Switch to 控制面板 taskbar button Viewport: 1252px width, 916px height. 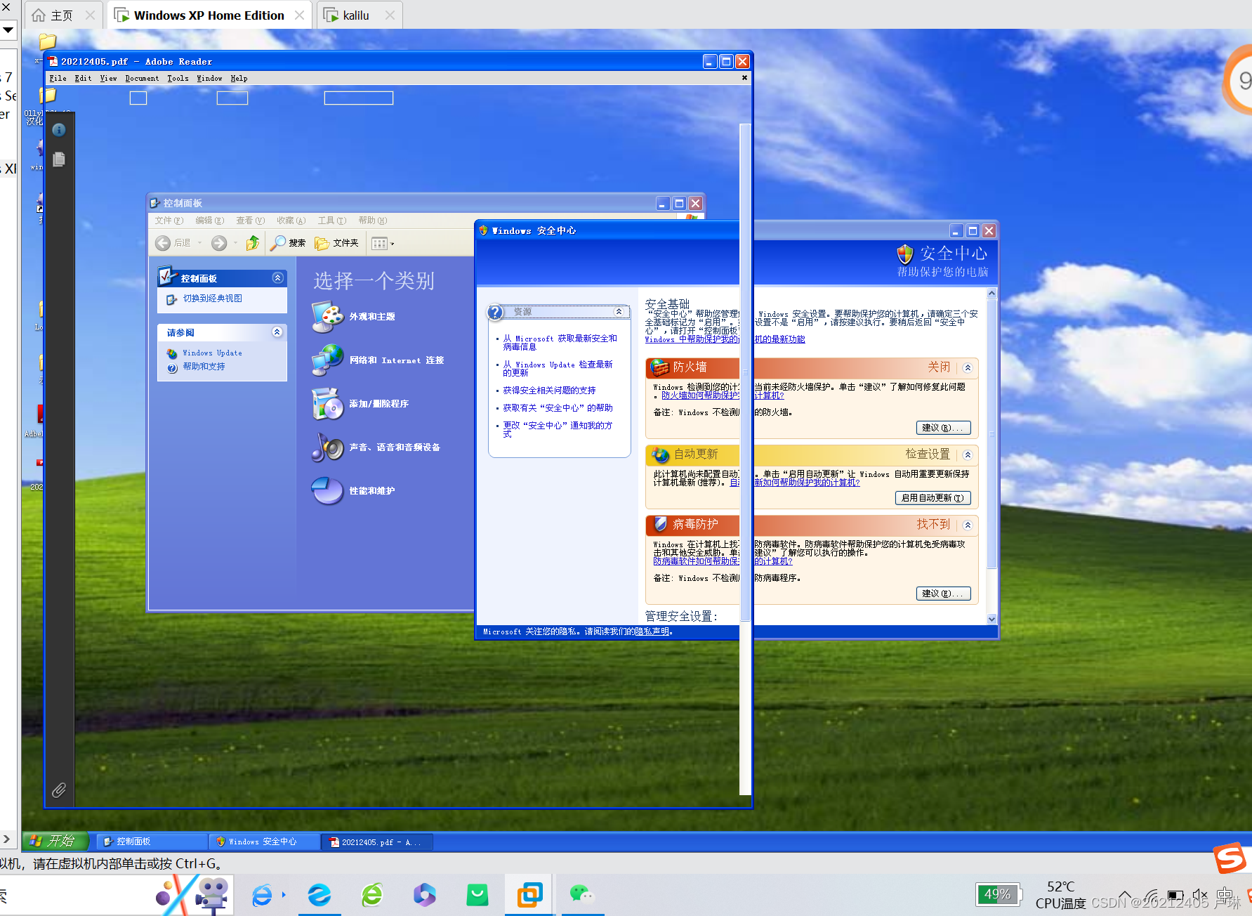pyautogui.click(x=153, y=842)
